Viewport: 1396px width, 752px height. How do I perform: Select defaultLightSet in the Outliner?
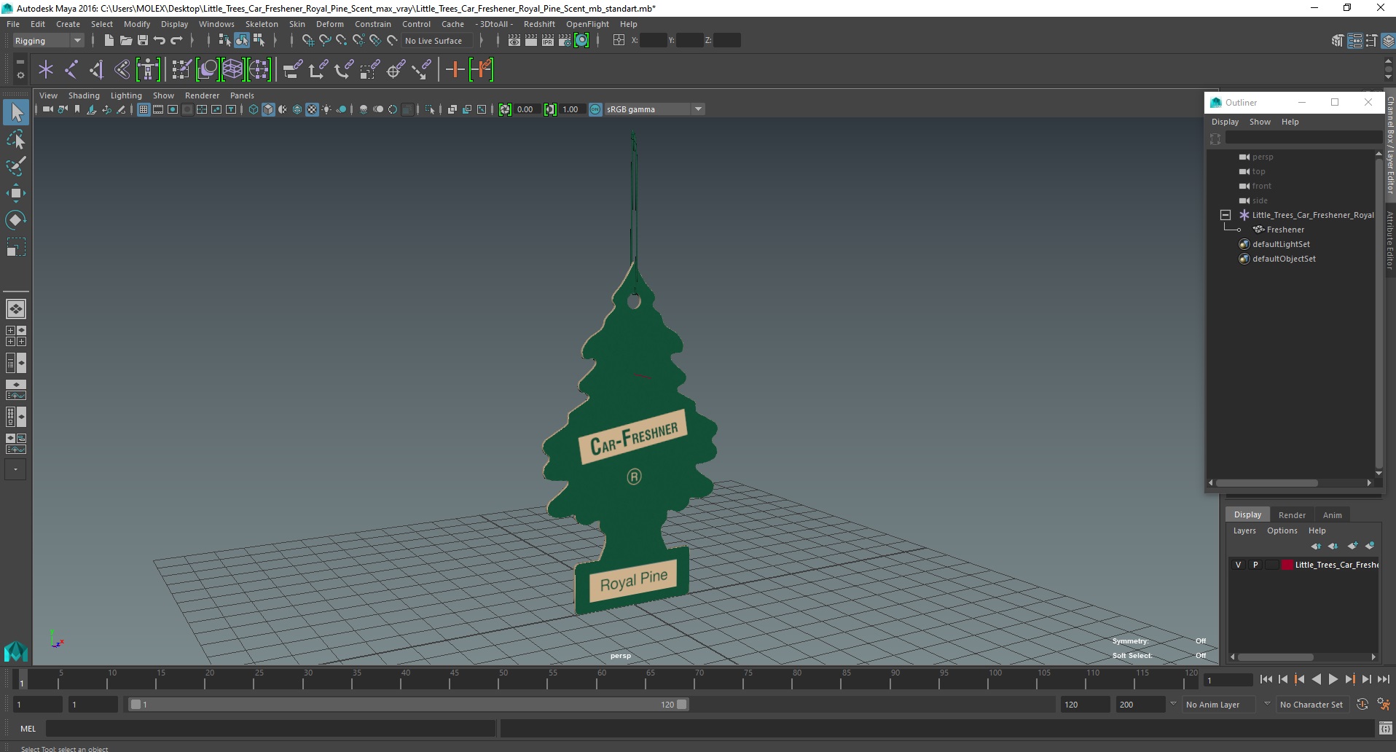pyautogui.click(x=1281, y=244)
